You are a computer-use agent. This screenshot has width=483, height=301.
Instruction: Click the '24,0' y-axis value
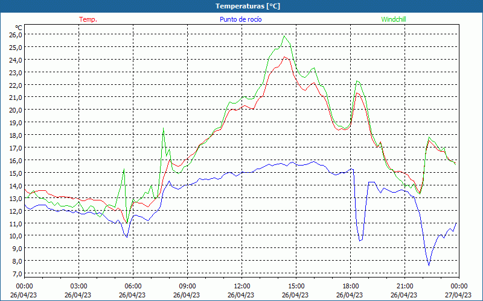click(16, 60)
